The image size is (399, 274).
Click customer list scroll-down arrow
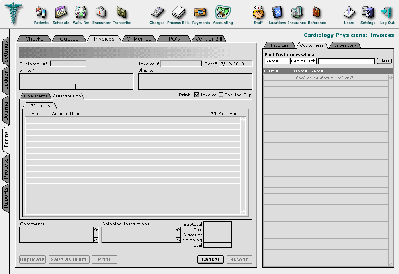coord(391,264)
